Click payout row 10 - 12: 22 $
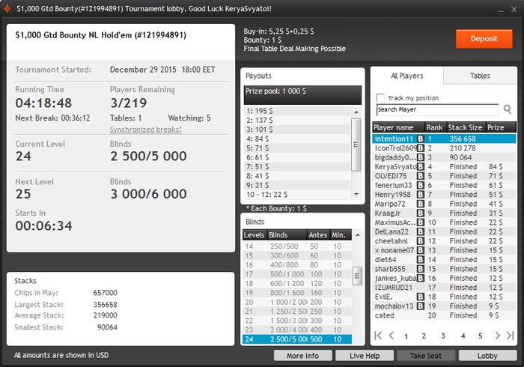The image size is (524, 367). coord(297,195)
